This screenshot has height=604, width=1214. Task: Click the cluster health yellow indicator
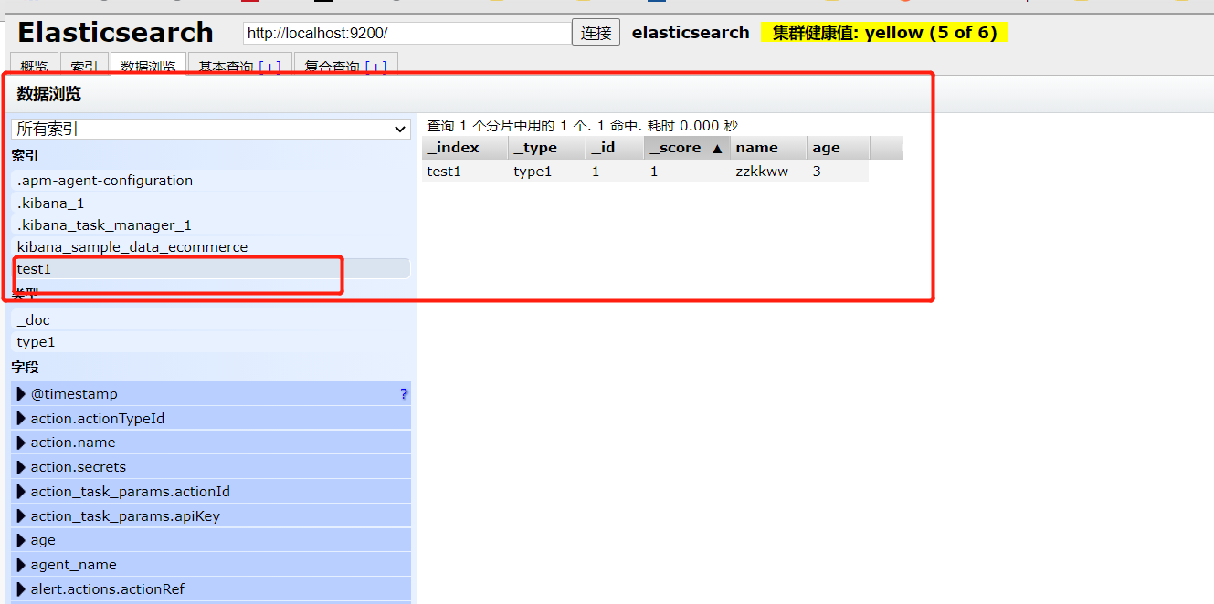click(x=884, y=33)
